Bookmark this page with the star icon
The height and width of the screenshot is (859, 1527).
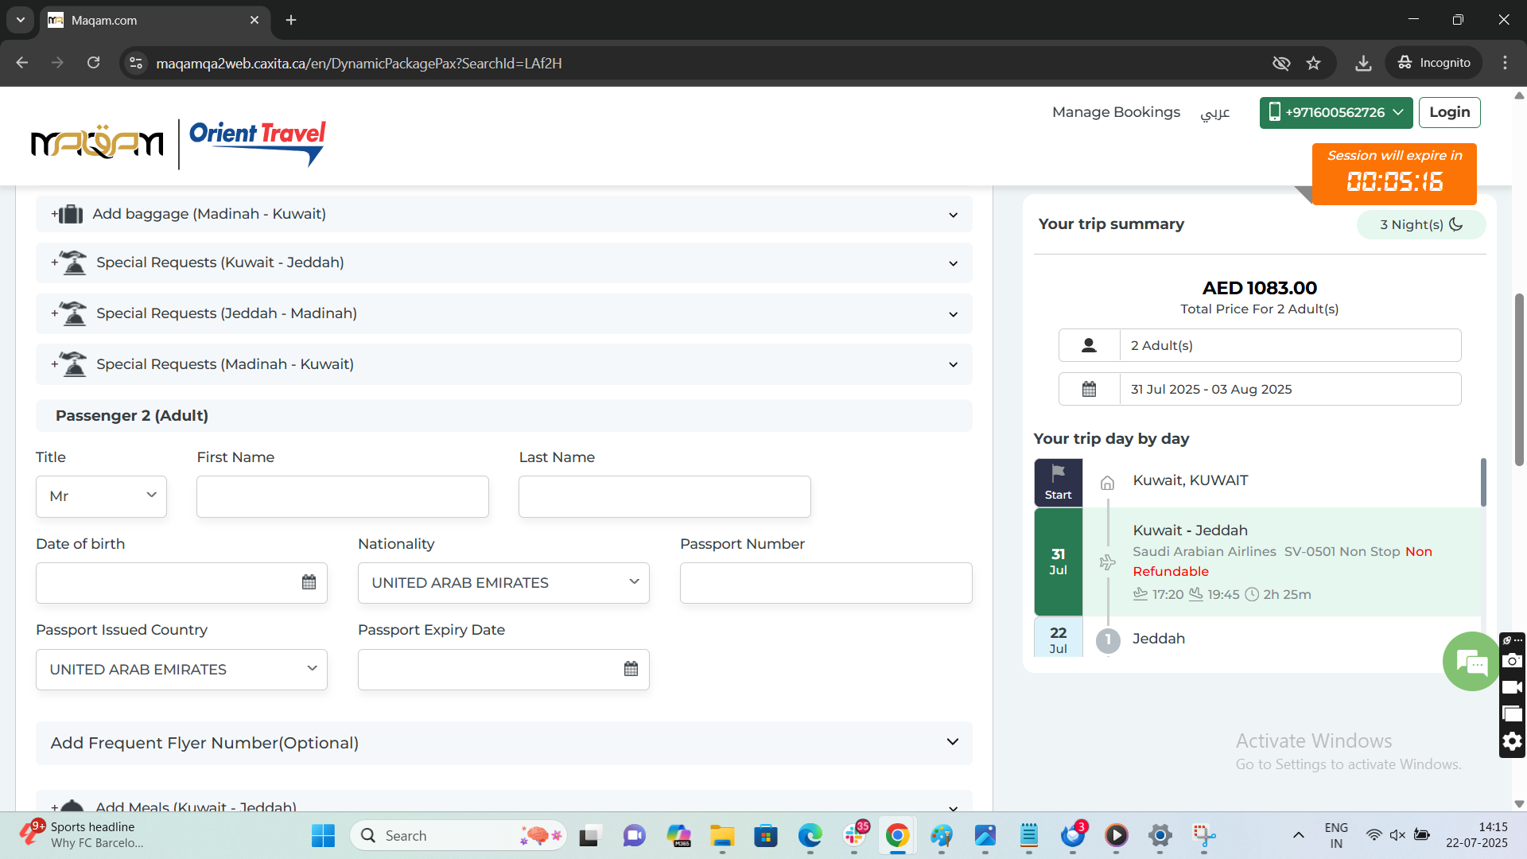[1313, 63]
